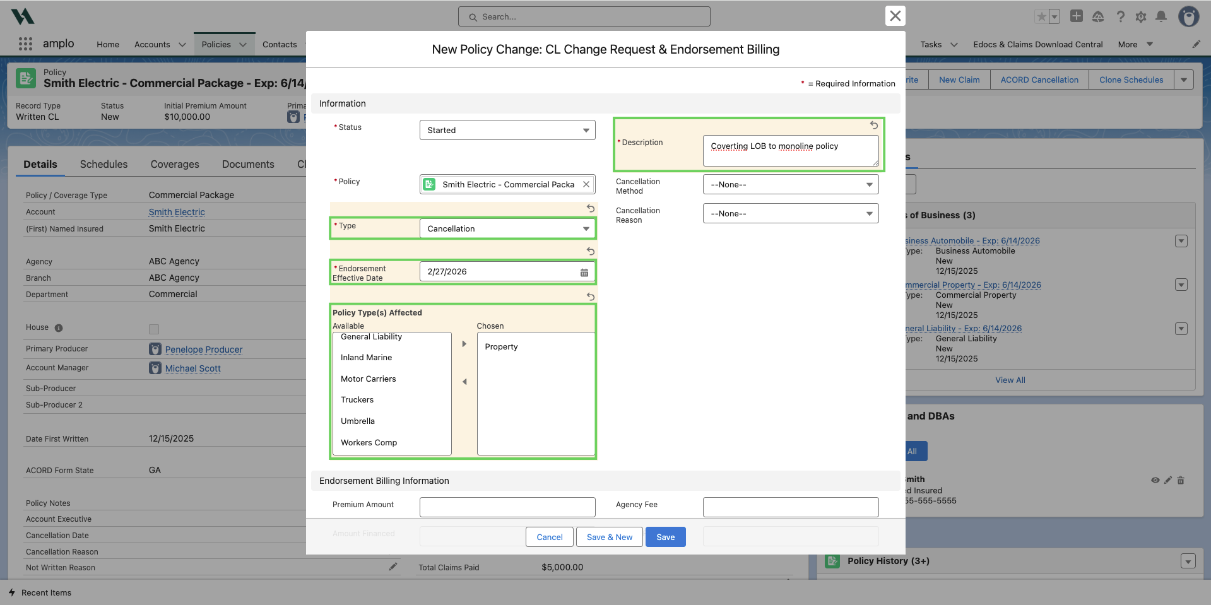Screen dimensions: 1211x605
Task: Click the New Claim button
Action: [959, 79]
